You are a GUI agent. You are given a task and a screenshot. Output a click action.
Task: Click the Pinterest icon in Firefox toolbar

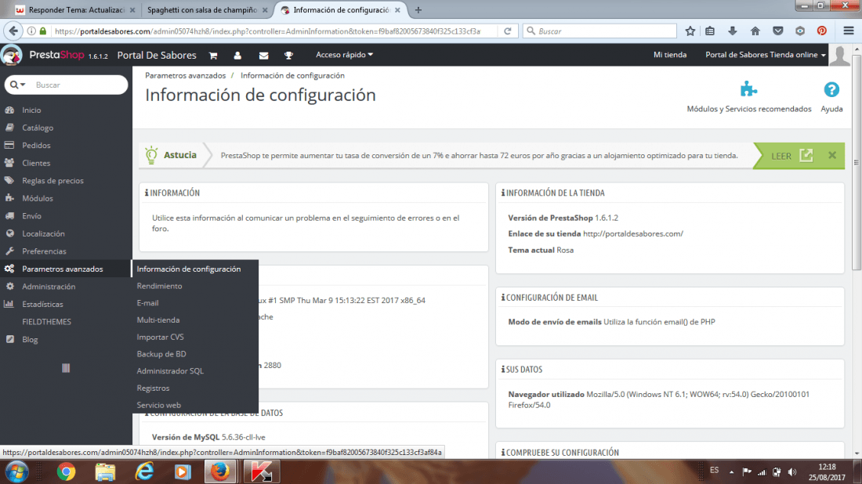tap(821, 31)
